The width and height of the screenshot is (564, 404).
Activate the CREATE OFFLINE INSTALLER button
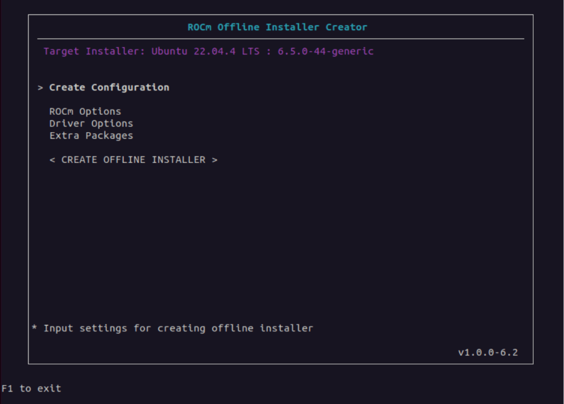pyautogui.click(x=134, y=159)
